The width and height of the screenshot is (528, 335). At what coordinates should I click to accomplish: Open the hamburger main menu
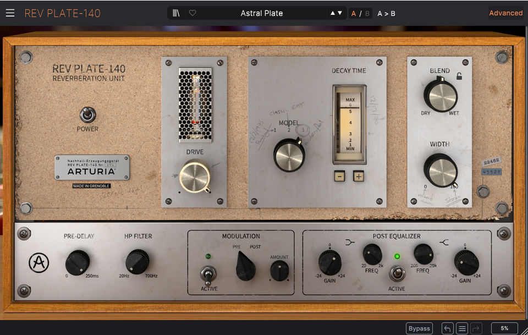pos(10,13)
